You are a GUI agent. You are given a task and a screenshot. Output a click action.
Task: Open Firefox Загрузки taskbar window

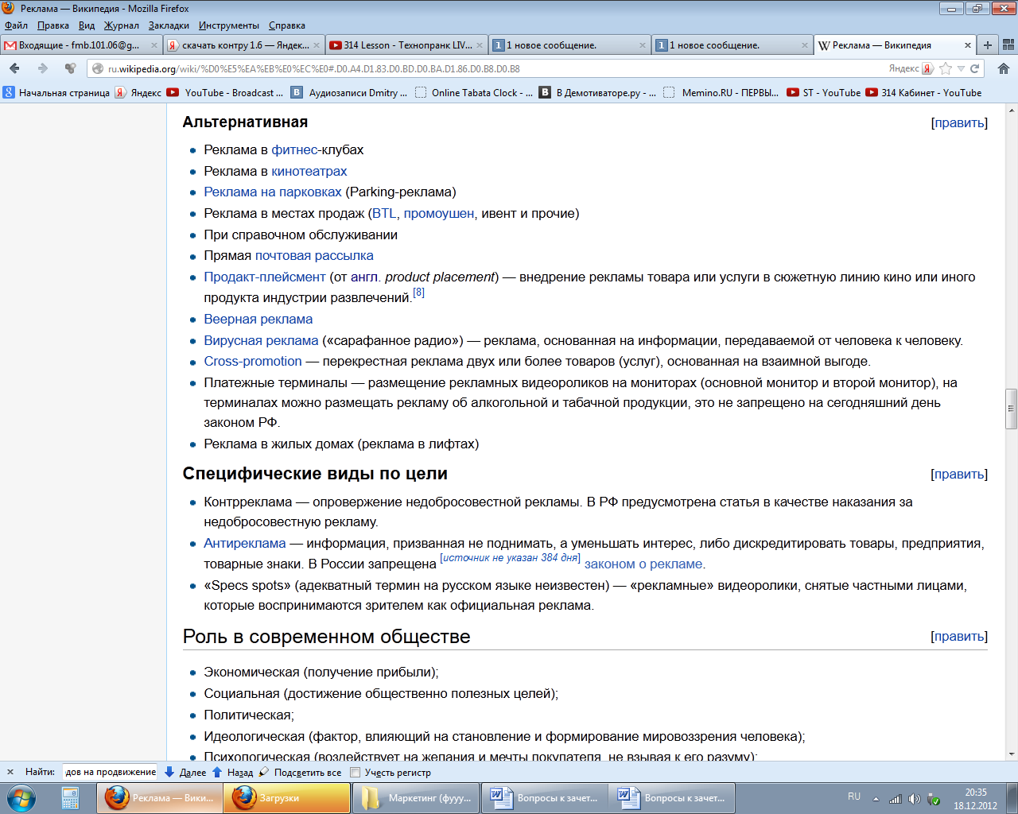coord(286,797)
